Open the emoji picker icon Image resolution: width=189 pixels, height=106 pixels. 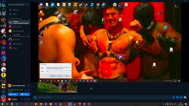[x=185, y=97]
